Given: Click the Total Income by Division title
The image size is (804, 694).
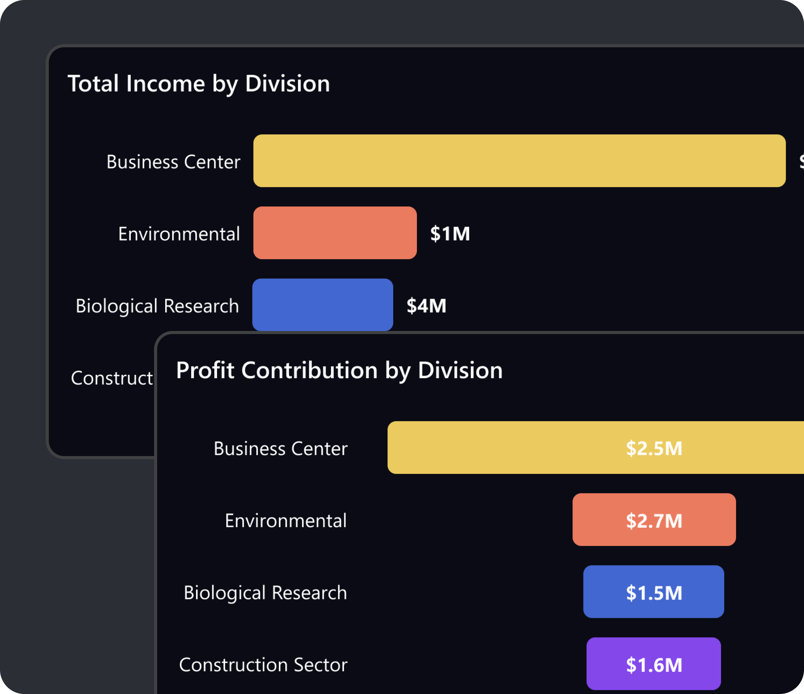Looking at the screenshot, I should pyautogui.click(x=199, y=84).
